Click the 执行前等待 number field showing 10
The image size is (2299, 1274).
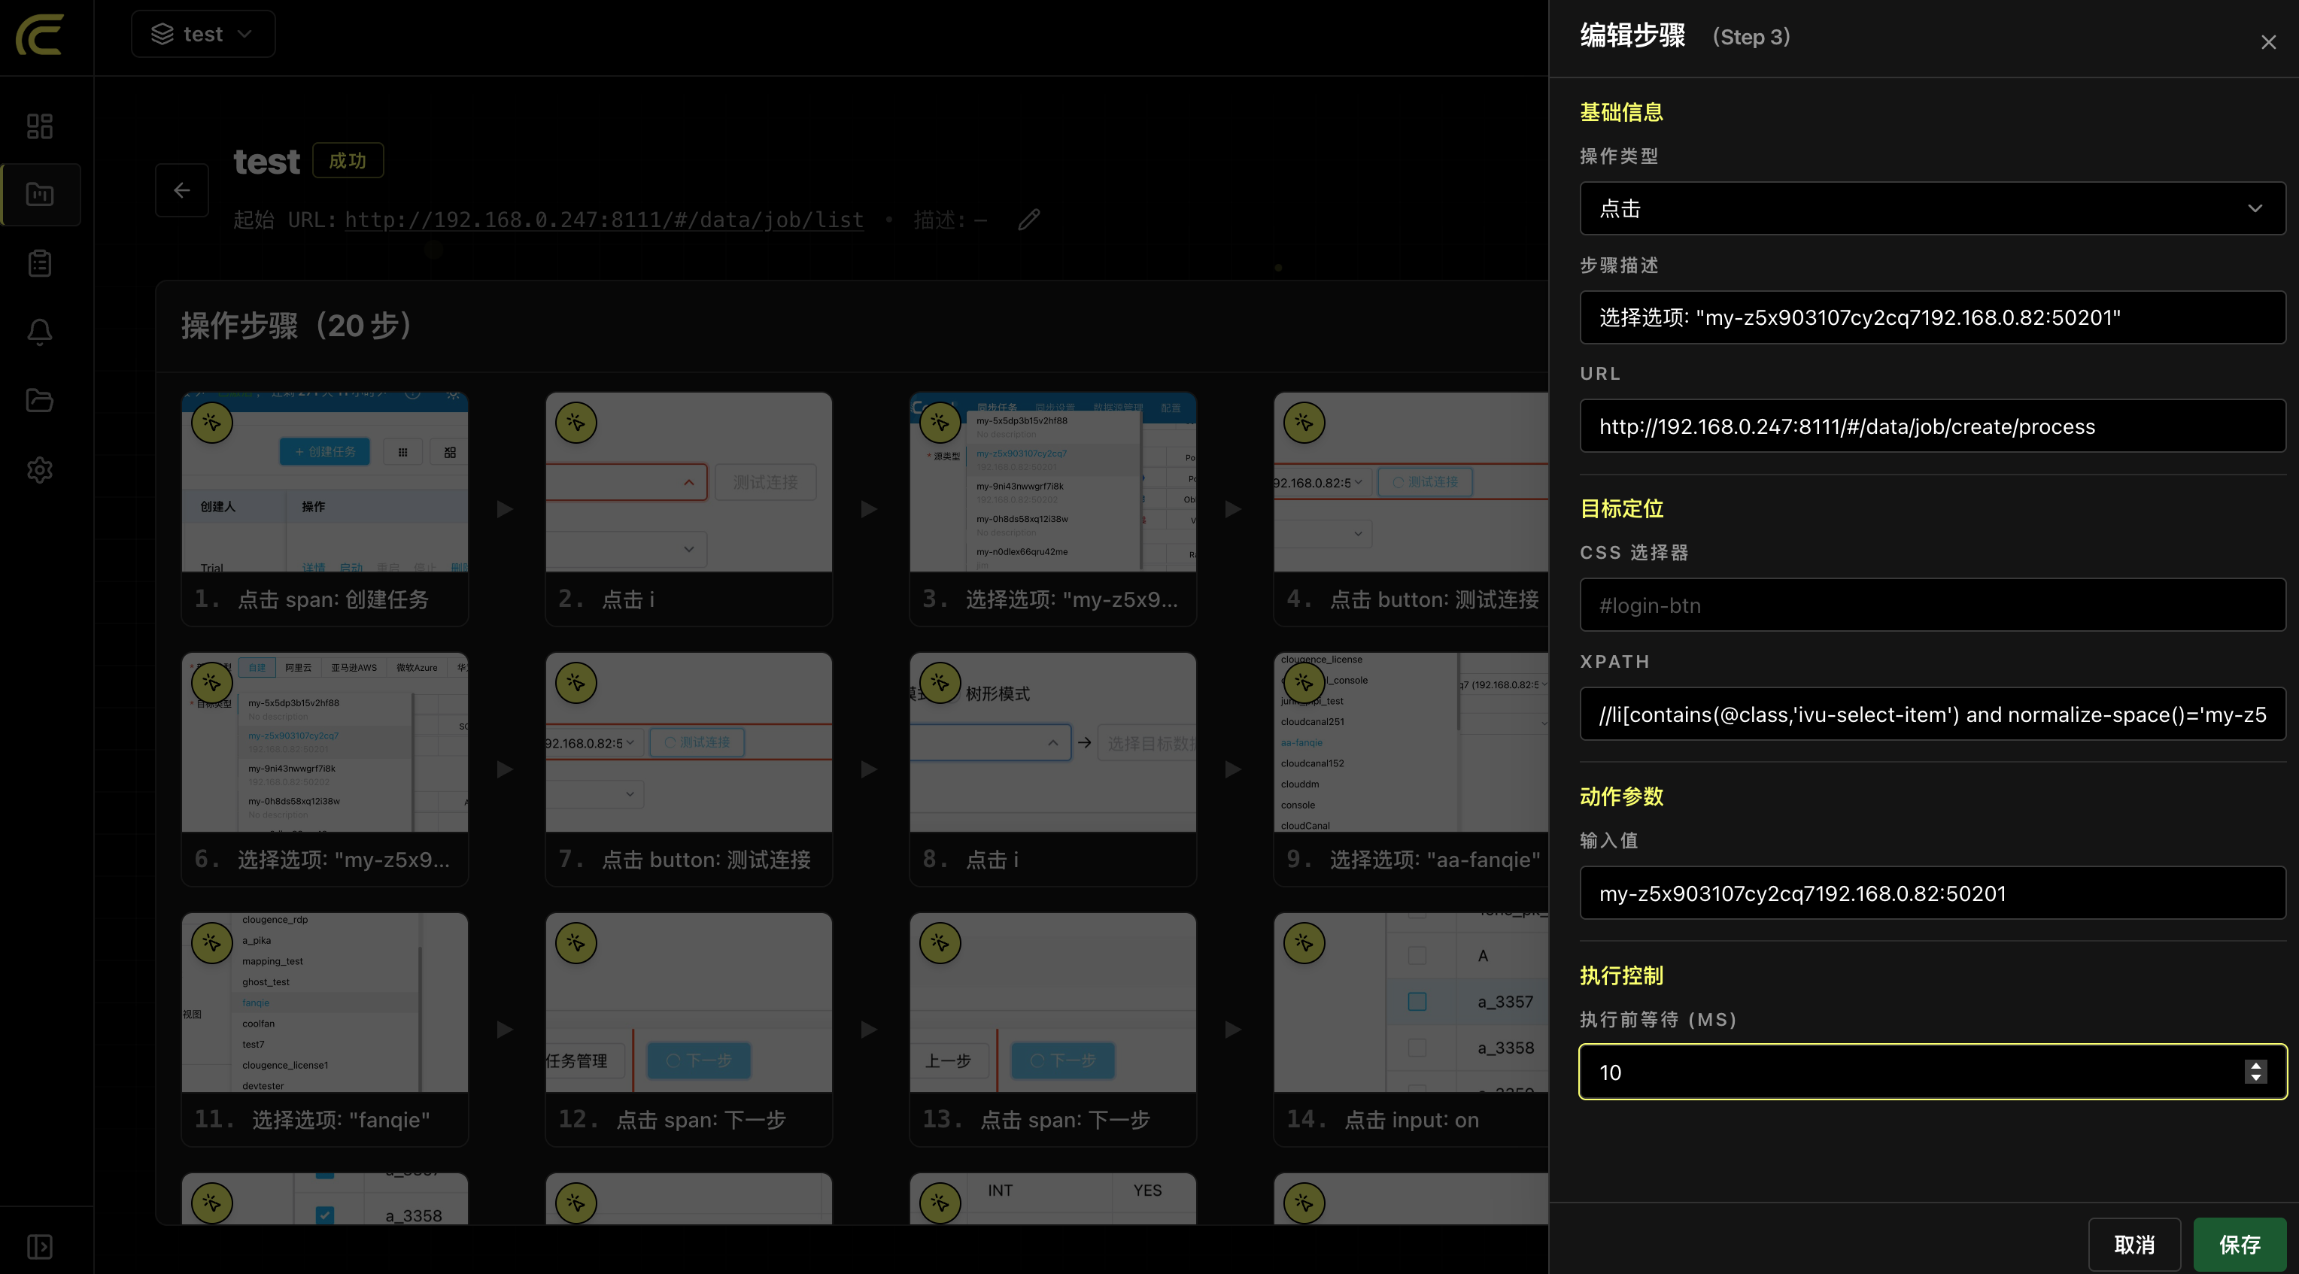pyautogui.click(x=1932, y=1072)
